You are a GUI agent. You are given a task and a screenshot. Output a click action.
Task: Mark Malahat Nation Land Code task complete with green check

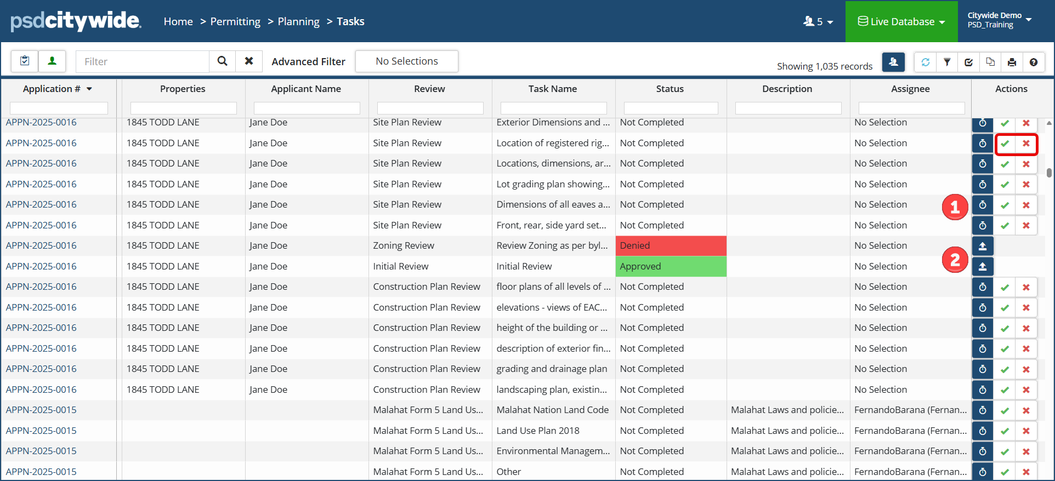coord(1005,410)
